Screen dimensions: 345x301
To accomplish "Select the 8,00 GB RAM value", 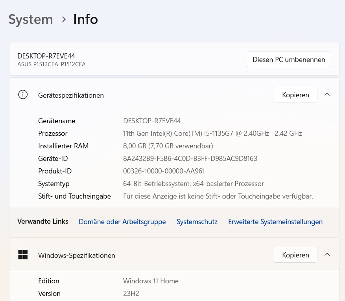I will [168, 146].
